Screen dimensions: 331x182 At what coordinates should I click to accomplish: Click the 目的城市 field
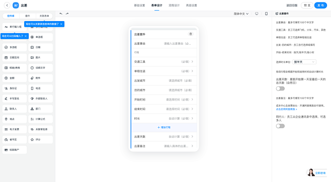164,90
